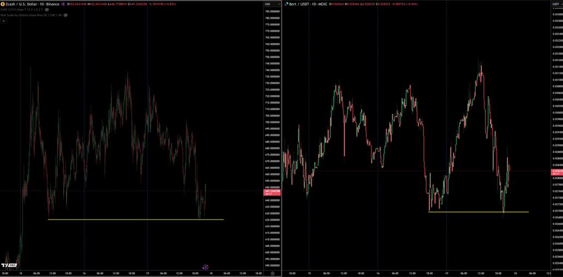Viewport: 563px width, 277px height.
Task: Click the red current price tag on Bert axis
Action: pos(557,172)
